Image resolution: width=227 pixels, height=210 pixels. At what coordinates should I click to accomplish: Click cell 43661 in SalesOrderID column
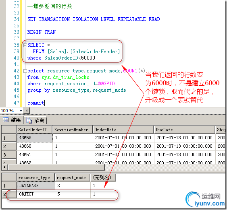coord(35,154)
